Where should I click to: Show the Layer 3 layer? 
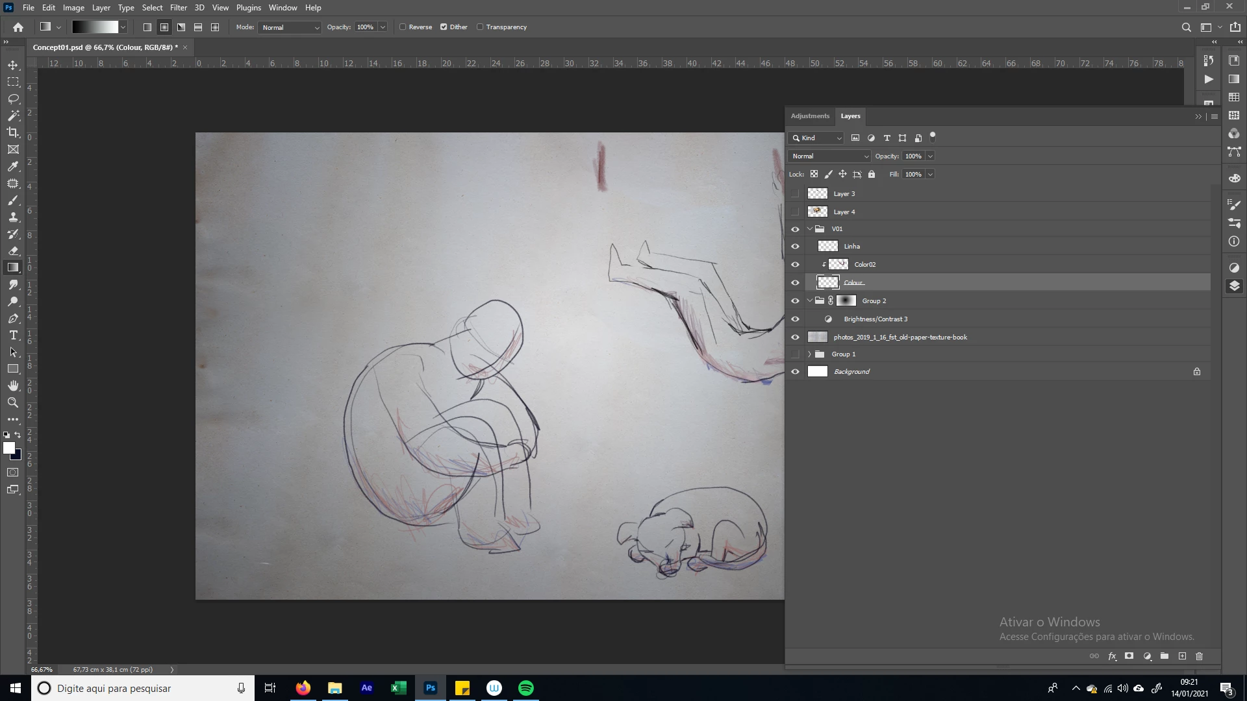[795, 194]
